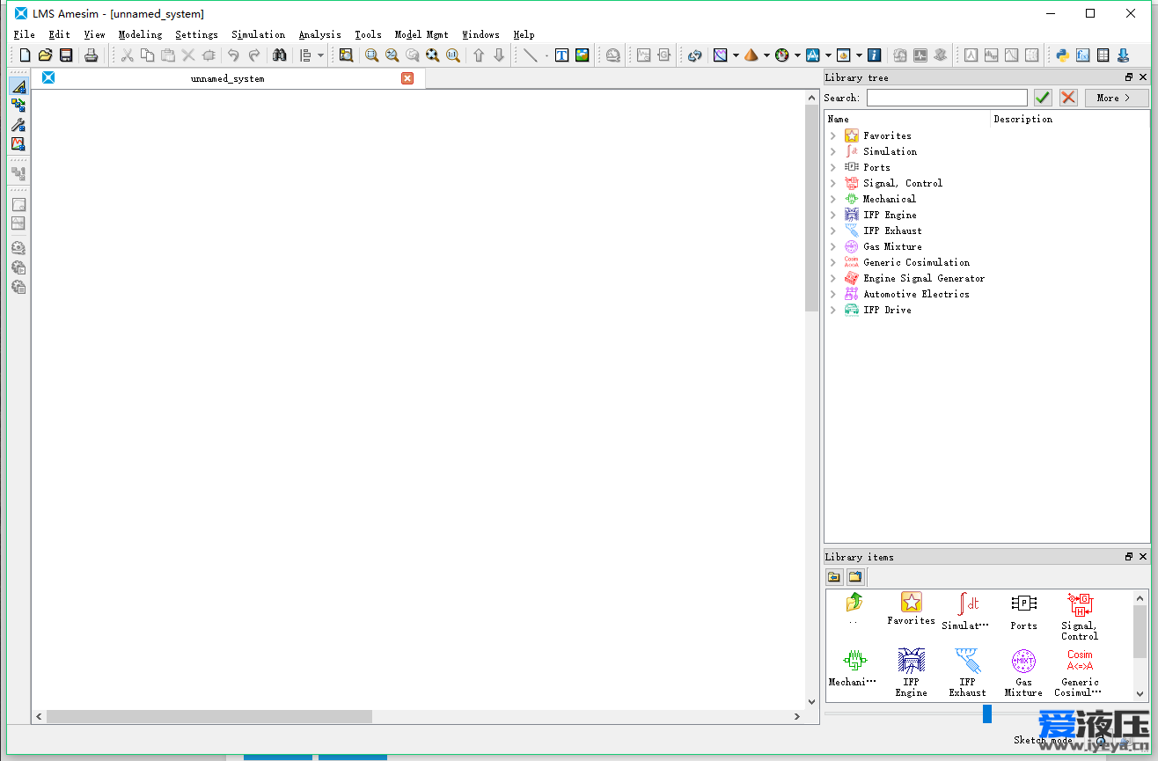Click the Library items scrollbar
This screenshot has height=761, width=1158.
[1140, 632]
